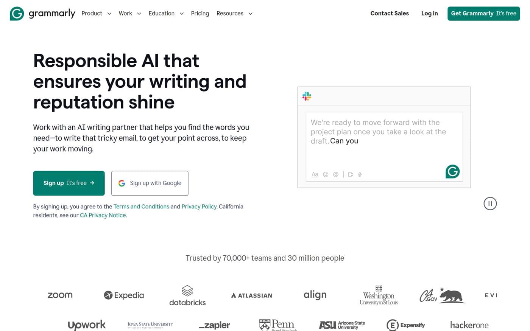Expand the Resources menu chevron
The image size is (530, 331).
pos(250,14)
